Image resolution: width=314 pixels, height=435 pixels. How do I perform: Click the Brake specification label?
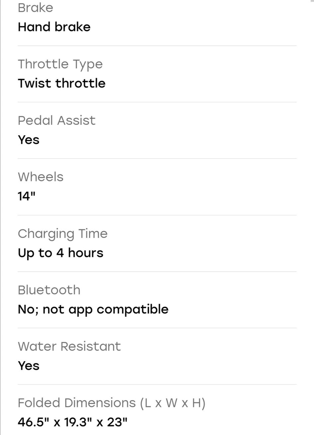[x=36, y=8]
